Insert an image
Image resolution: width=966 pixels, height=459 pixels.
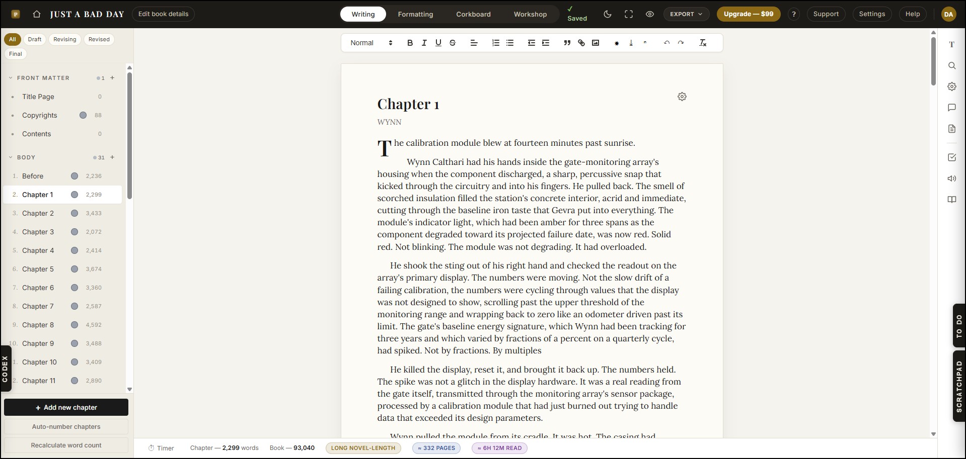pos(595,43)
